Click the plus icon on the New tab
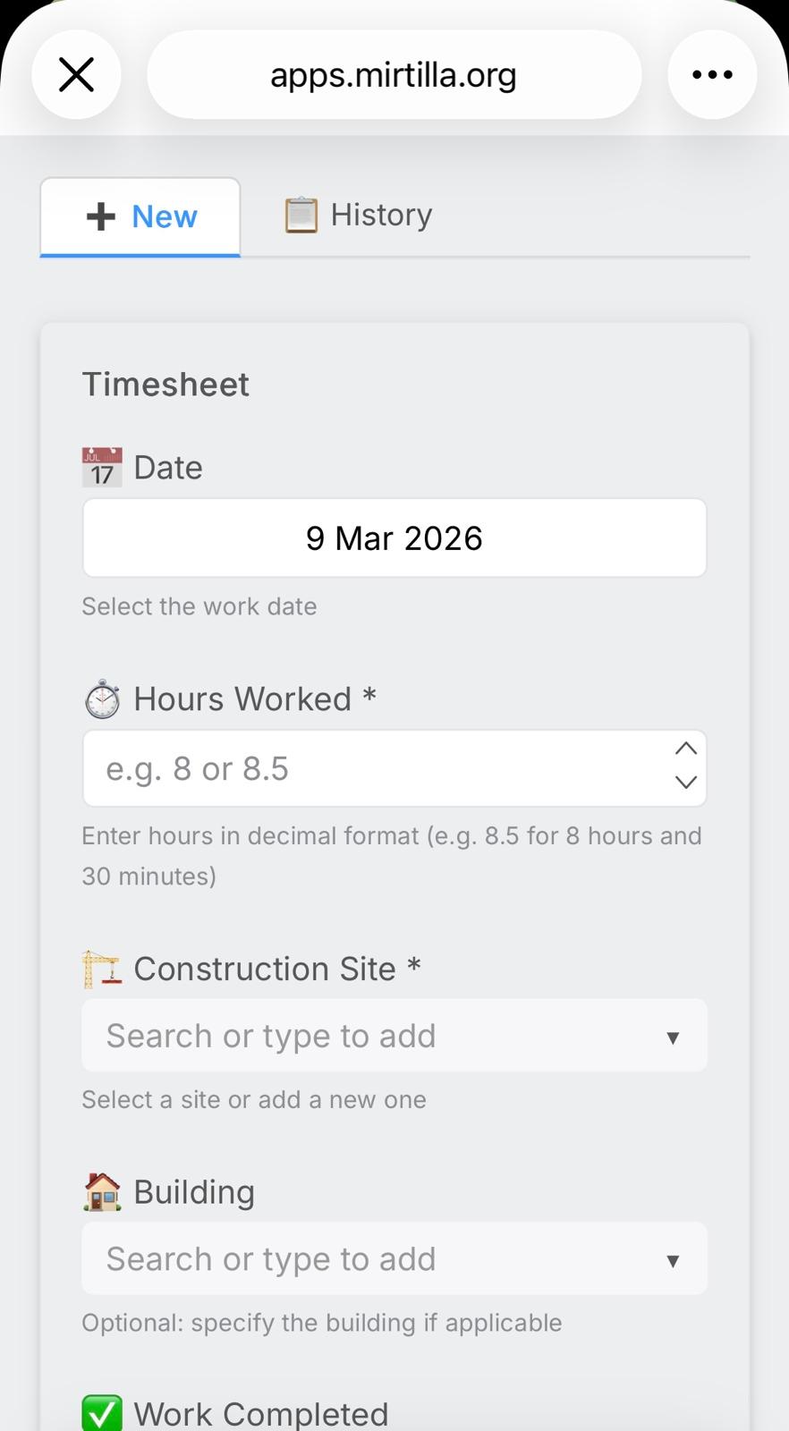The height and width of the screenshot is (1431, 789). click(99, 216)
